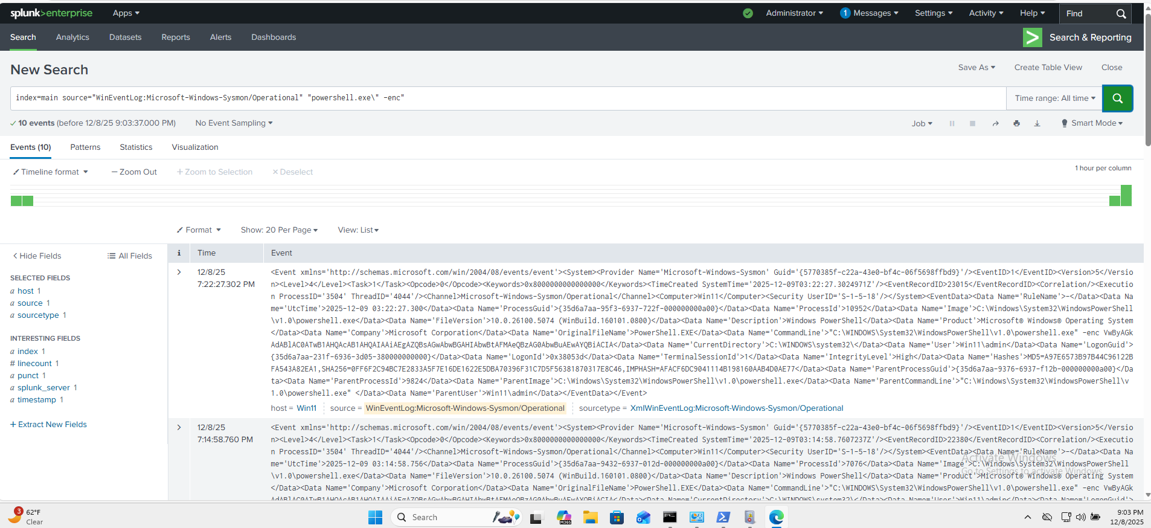1151x528 pixels.
Task: Switch to the Visualization tab
Action: 195,147
